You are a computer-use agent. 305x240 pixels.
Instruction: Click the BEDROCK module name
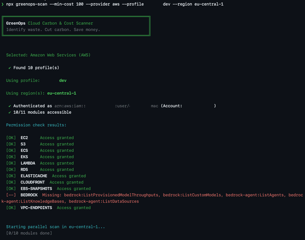tap(29, 195)
